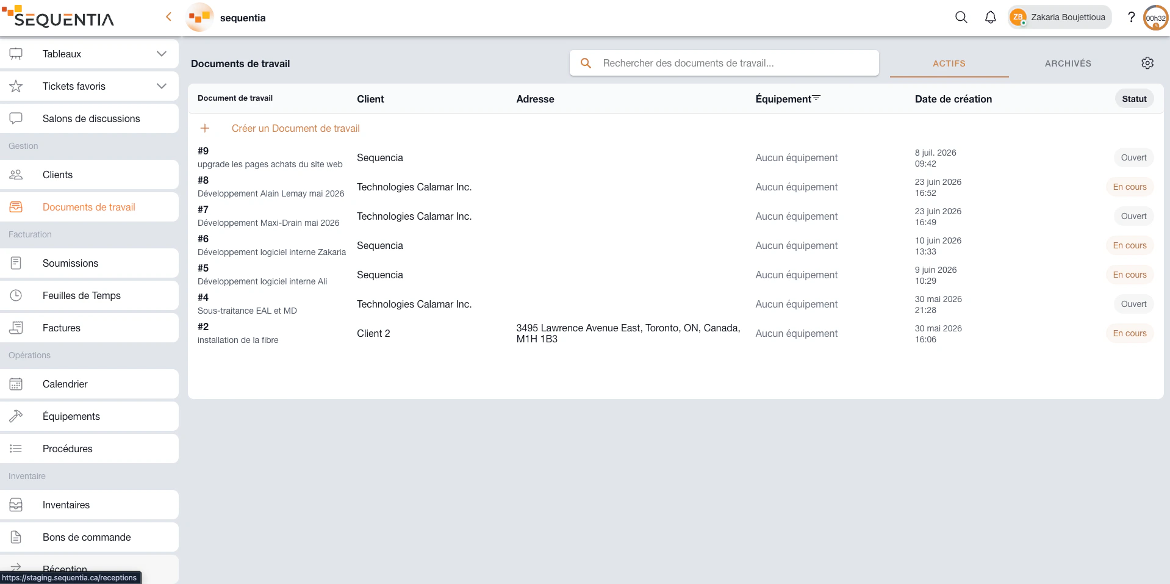Click the Soumissions document icon
The width and height of the screenshot is (1170, 584).
coord(16,263)
